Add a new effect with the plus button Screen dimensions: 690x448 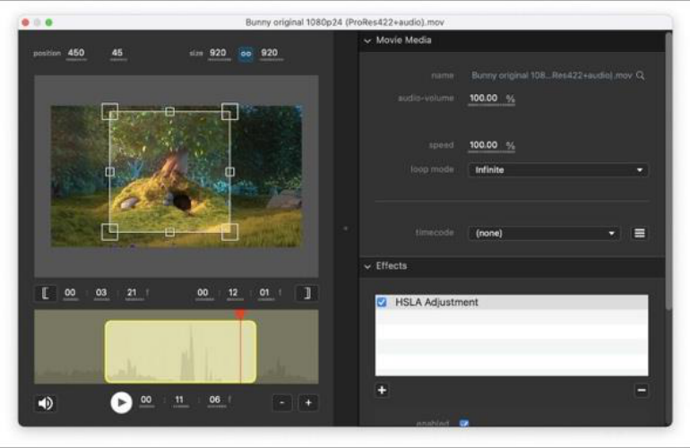pos(382,390)
